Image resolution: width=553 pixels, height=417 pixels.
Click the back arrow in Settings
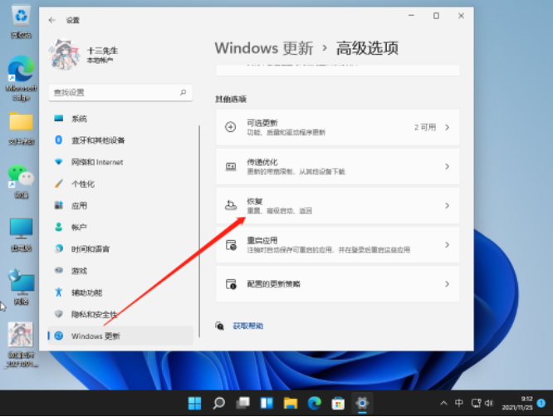coord(53,19)
